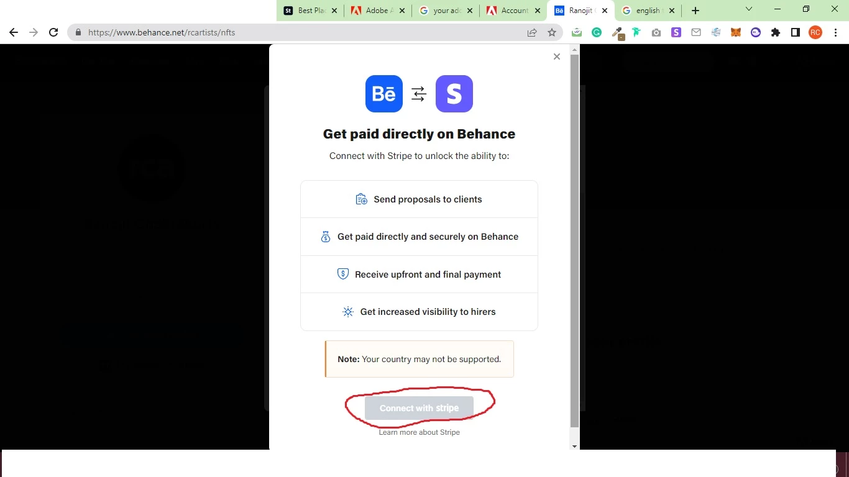The width and height of the screenshot is (849, 477).
Task: Reload the Behance page
Action: pyautogui.click(x=53, y=32)
